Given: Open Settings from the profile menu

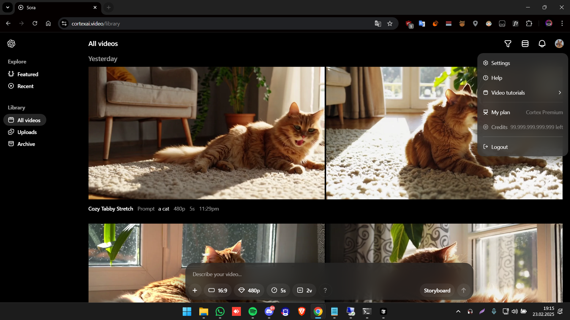Looking at the screenshot, I should 522,63.
